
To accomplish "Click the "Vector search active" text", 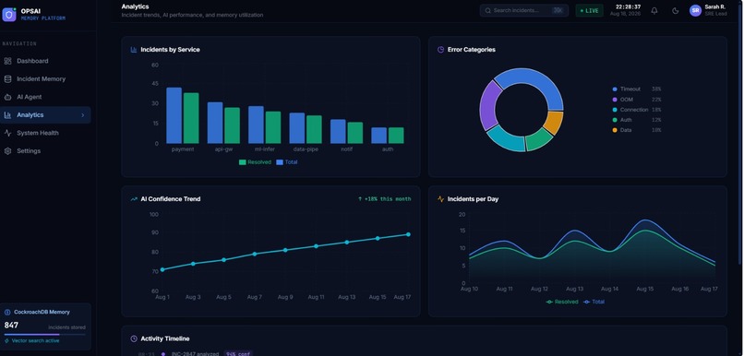I will (36, 341).
